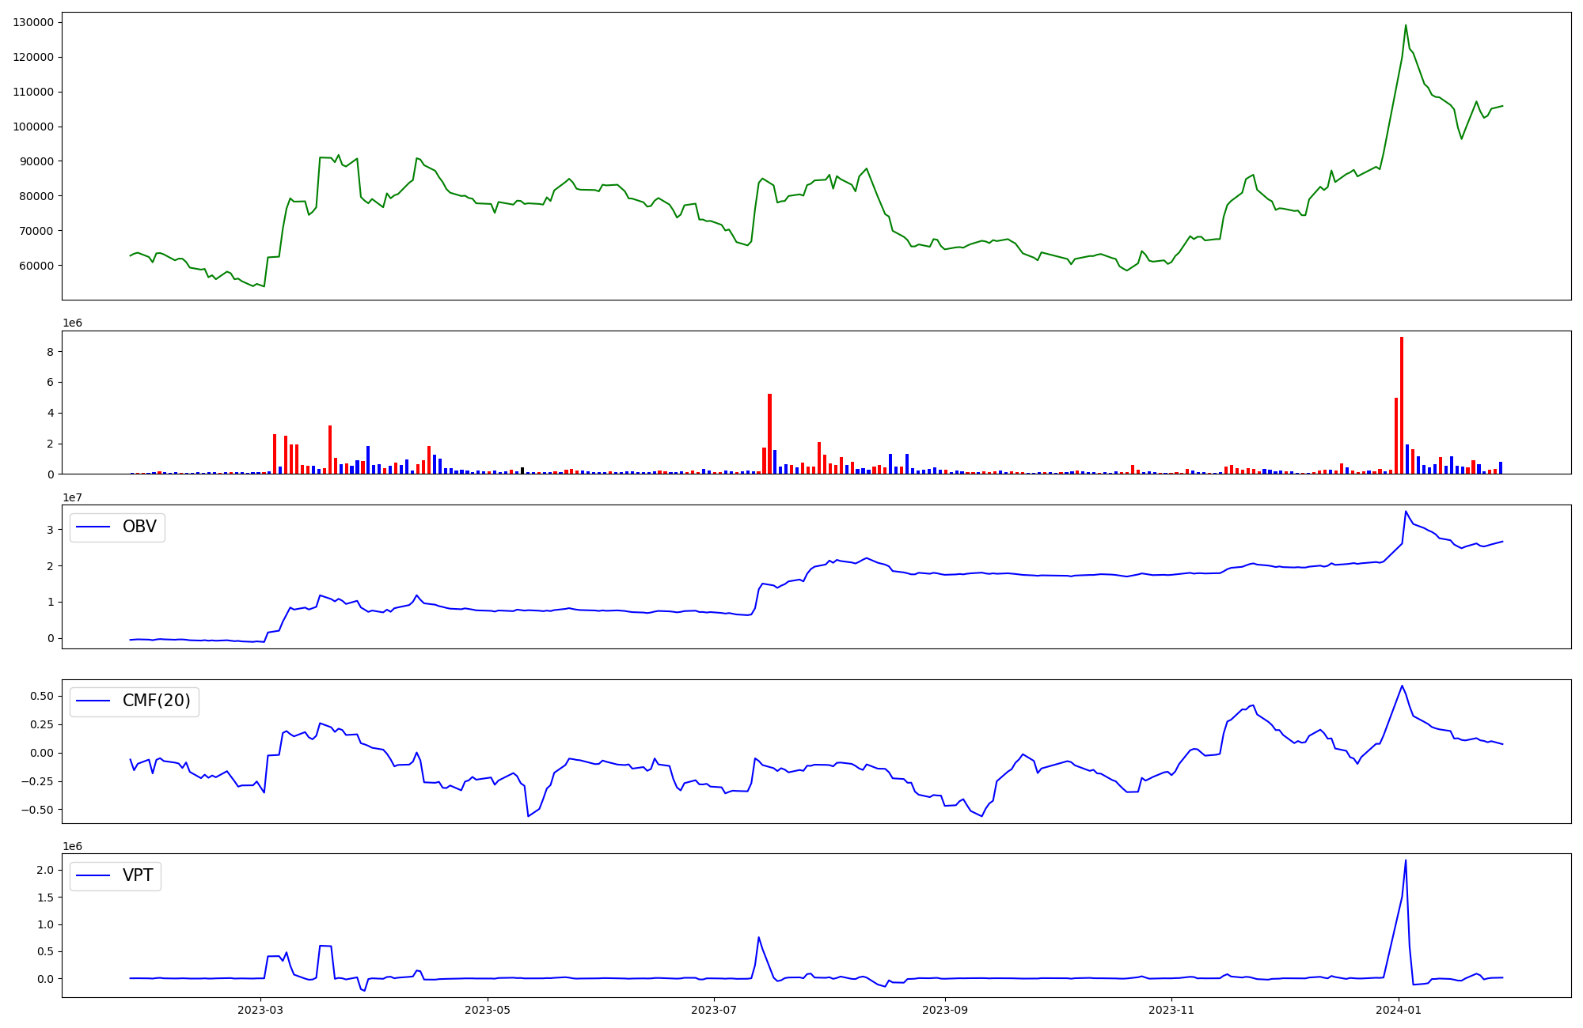Click the 0.50 label on CMF axis
Viewport: 1583px width, 1028px height.
coord(41,696)
